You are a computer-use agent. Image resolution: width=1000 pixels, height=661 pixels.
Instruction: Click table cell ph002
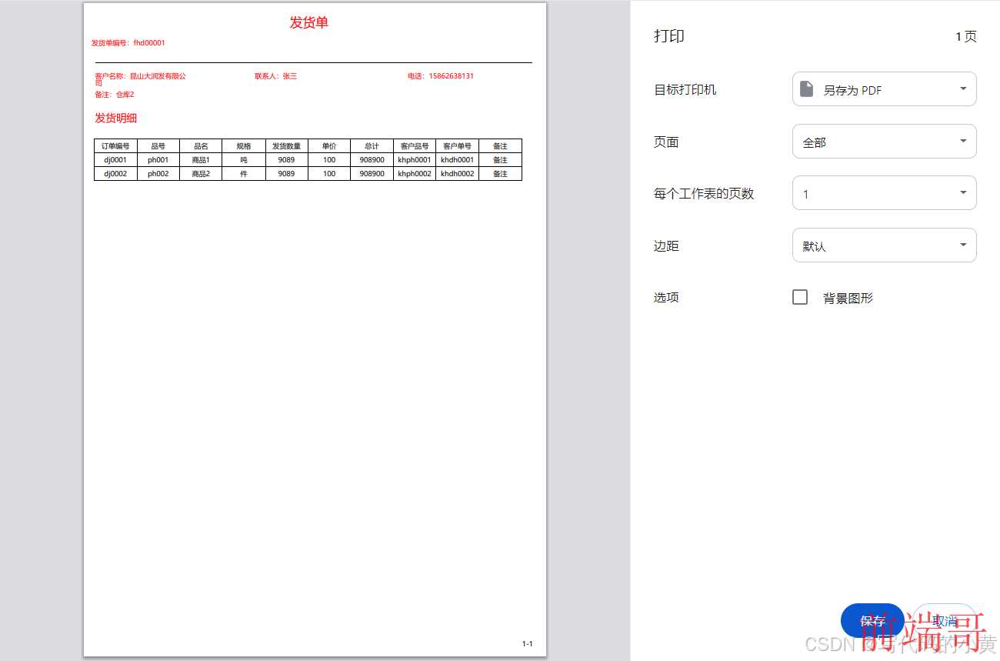click(158, 174)
